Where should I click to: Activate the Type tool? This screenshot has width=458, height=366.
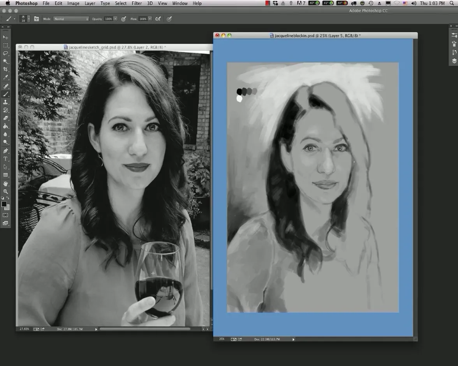point(5,159)
